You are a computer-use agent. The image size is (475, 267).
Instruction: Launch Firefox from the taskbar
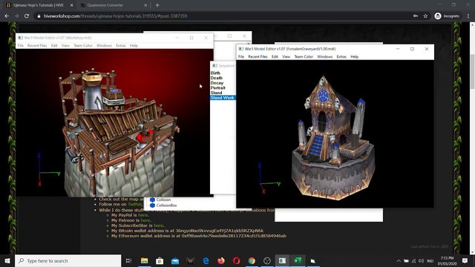tap(221, 260)
